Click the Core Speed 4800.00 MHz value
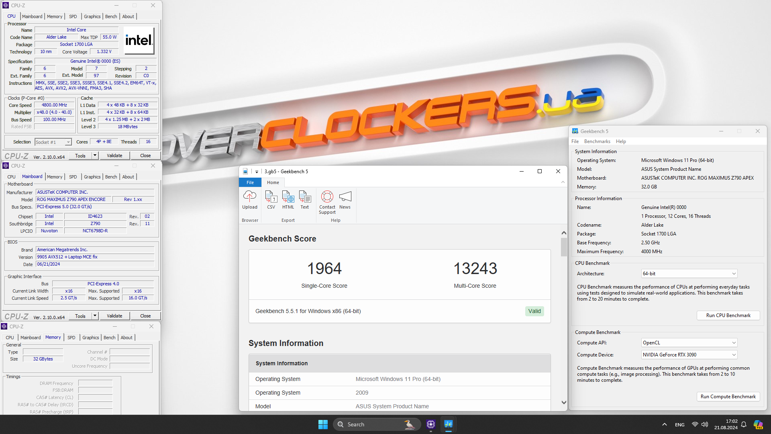Screen dimensions: 771x434 pyautogui.click(x=55, y=105)
